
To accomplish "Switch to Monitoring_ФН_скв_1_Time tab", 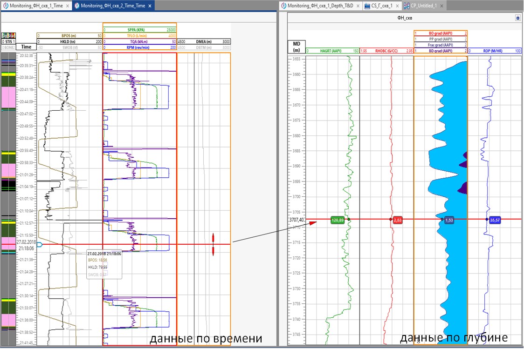I will 36,6.
